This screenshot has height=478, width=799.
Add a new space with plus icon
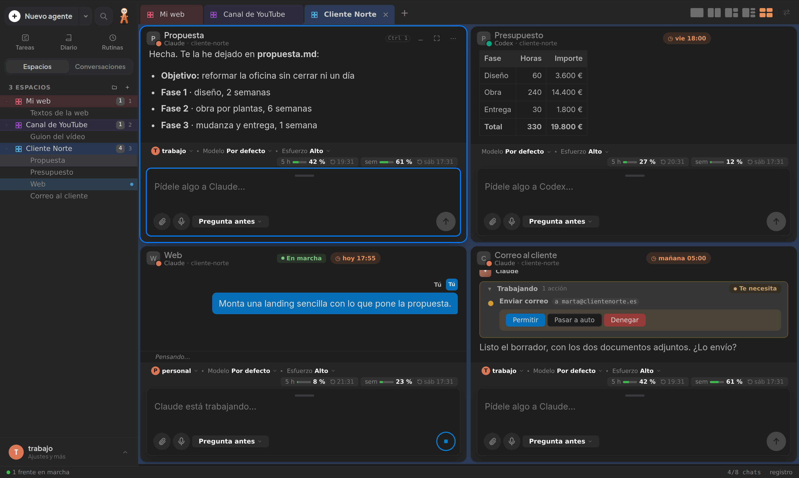point(127,87)
